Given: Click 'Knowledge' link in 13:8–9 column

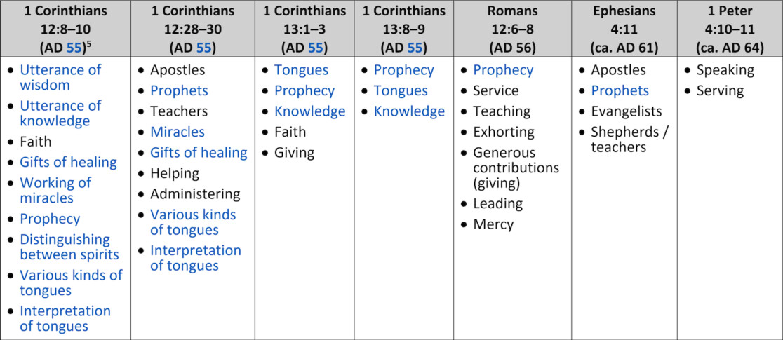Looking at the screenshot, I should coord(410,111).
